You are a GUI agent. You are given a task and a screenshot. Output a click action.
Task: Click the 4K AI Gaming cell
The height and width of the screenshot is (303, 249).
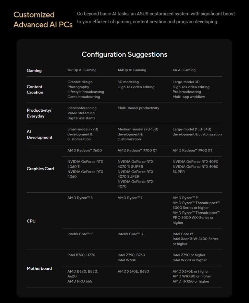pyautogui.click(x=184, y=70)
